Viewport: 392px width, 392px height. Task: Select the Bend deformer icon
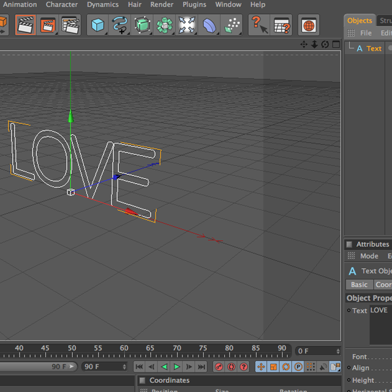tap(209, 25)
